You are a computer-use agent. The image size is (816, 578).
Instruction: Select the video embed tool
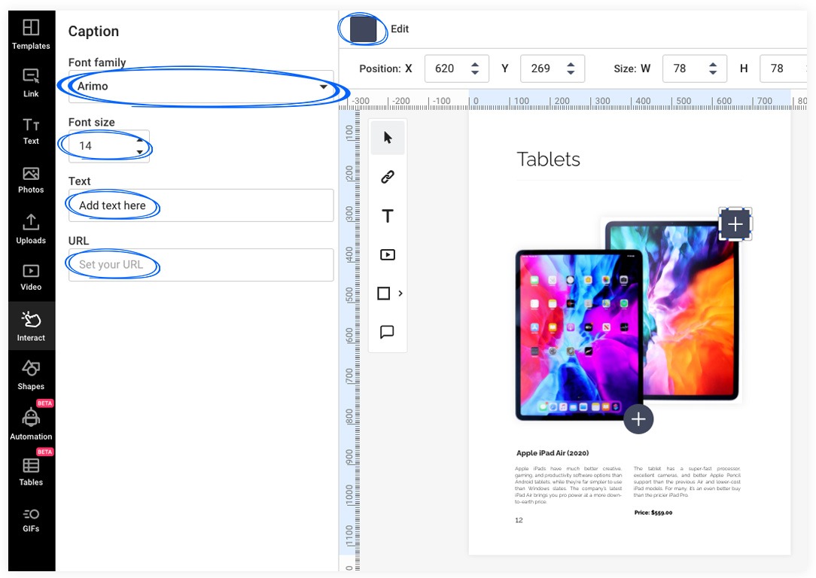(x=388, y=255)
